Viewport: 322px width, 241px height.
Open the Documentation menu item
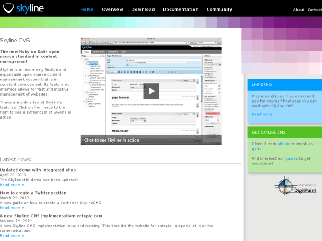(x=181, y=9)
